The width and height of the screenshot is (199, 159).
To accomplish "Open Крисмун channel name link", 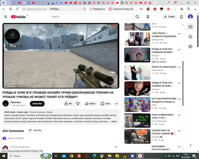I will click(x=16, y=102).
